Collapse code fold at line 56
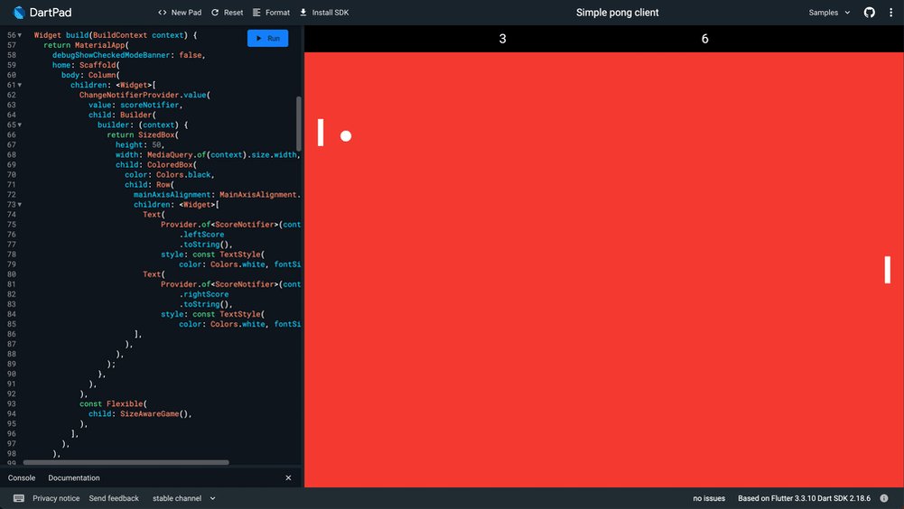 coord(20,35)
